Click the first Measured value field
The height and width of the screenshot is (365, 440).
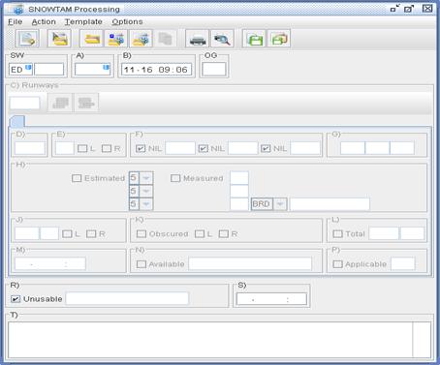pyautogui.click(x=239, y=178)
